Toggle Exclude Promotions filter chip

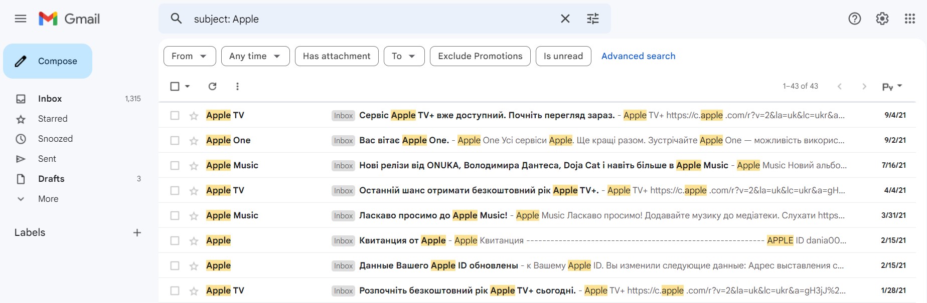(x=480, y=56)
